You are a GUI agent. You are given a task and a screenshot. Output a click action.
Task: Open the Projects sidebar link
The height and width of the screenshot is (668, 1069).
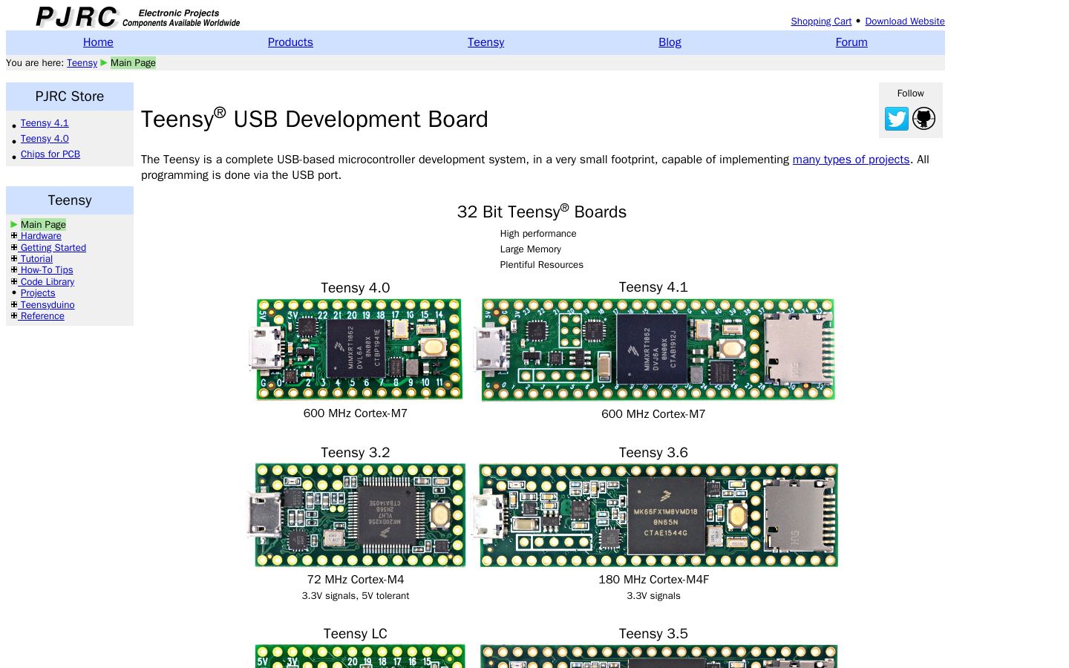click(38, 293)
